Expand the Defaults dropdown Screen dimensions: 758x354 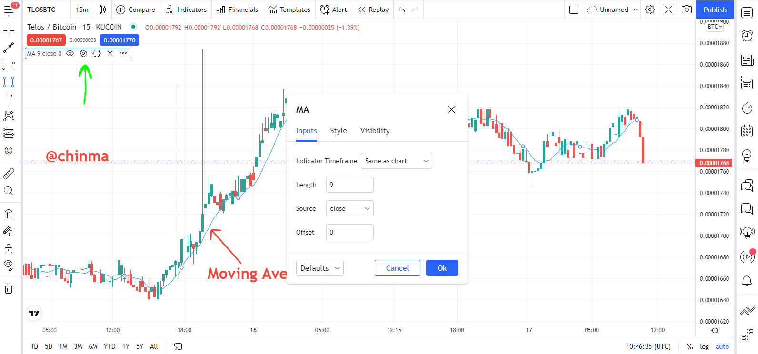click(320, 268)
